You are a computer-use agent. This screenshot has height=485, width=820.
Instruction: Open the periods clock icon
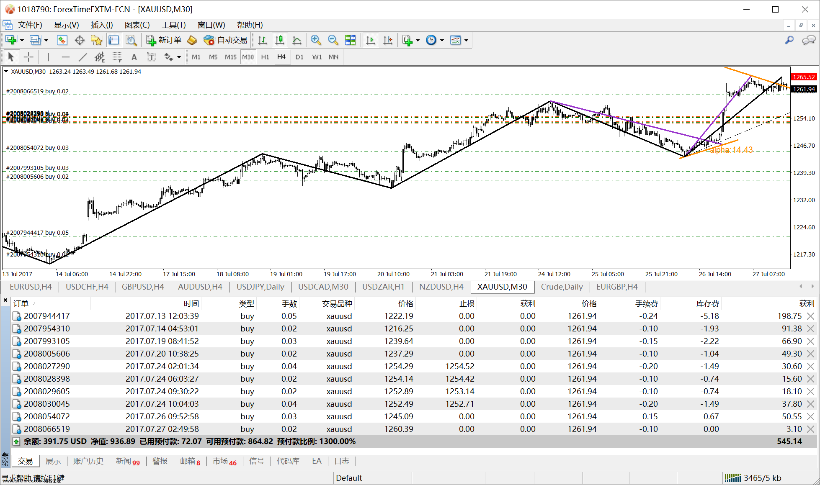pyautogui.click(x=431, y=40)
